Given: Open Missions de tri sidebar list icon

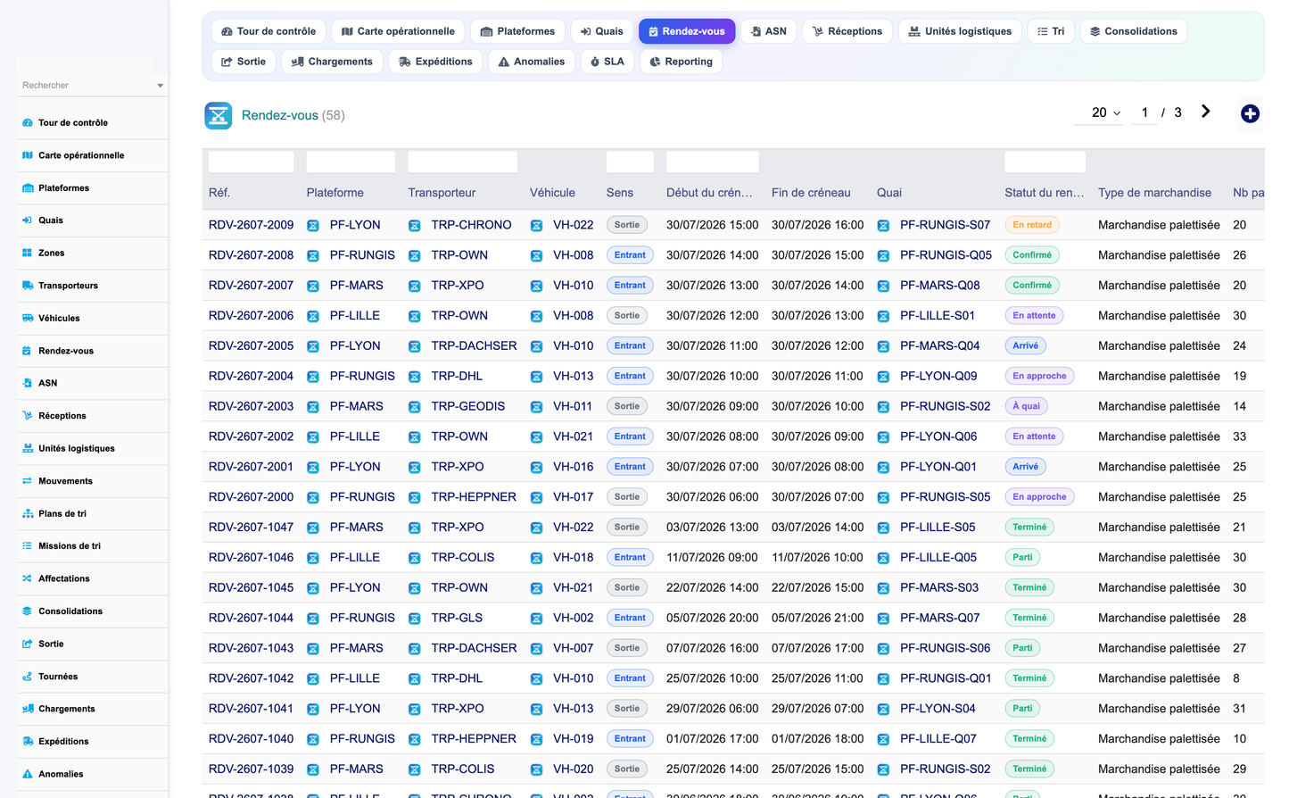Looking at the screenshot, I should [28, 546].
